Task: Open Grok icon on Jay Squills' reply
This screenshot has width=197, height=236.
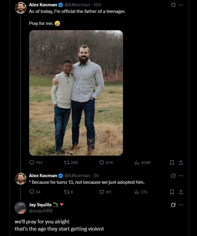Action: [x=173, y=205]
